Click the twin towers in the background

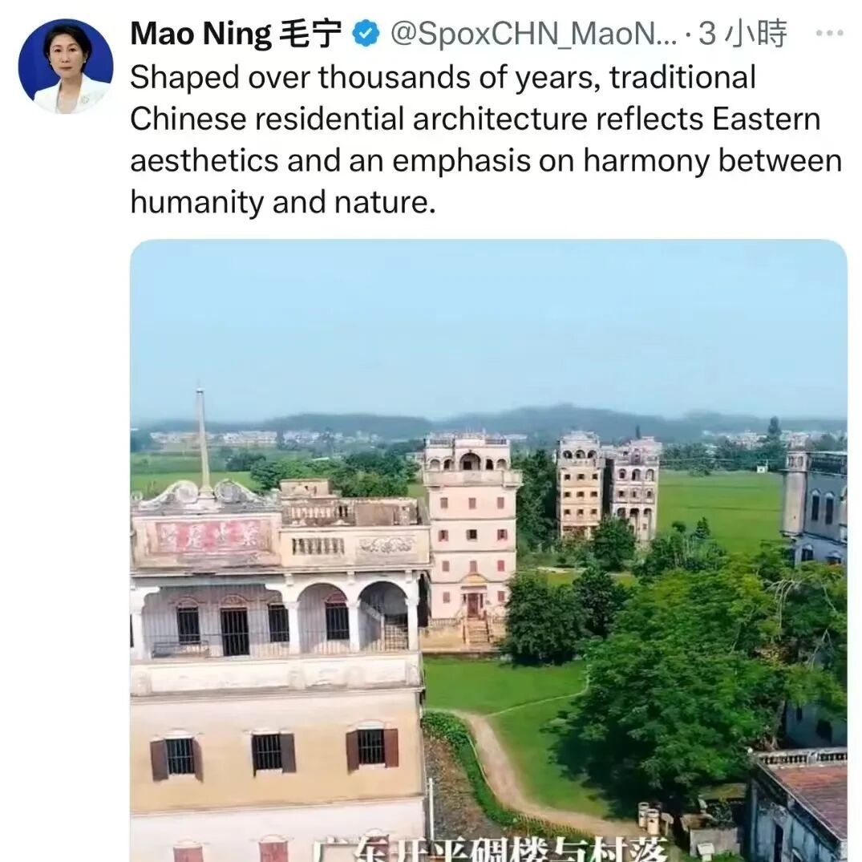609,485
